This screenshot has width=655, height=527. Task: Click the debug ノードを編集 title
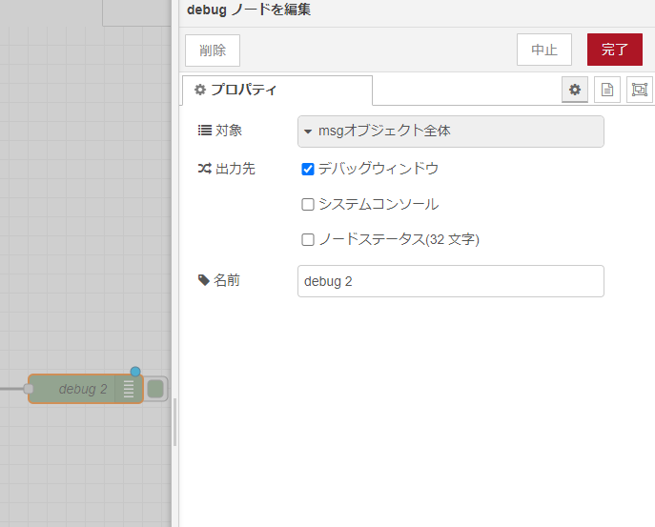[x=249, y=10]
